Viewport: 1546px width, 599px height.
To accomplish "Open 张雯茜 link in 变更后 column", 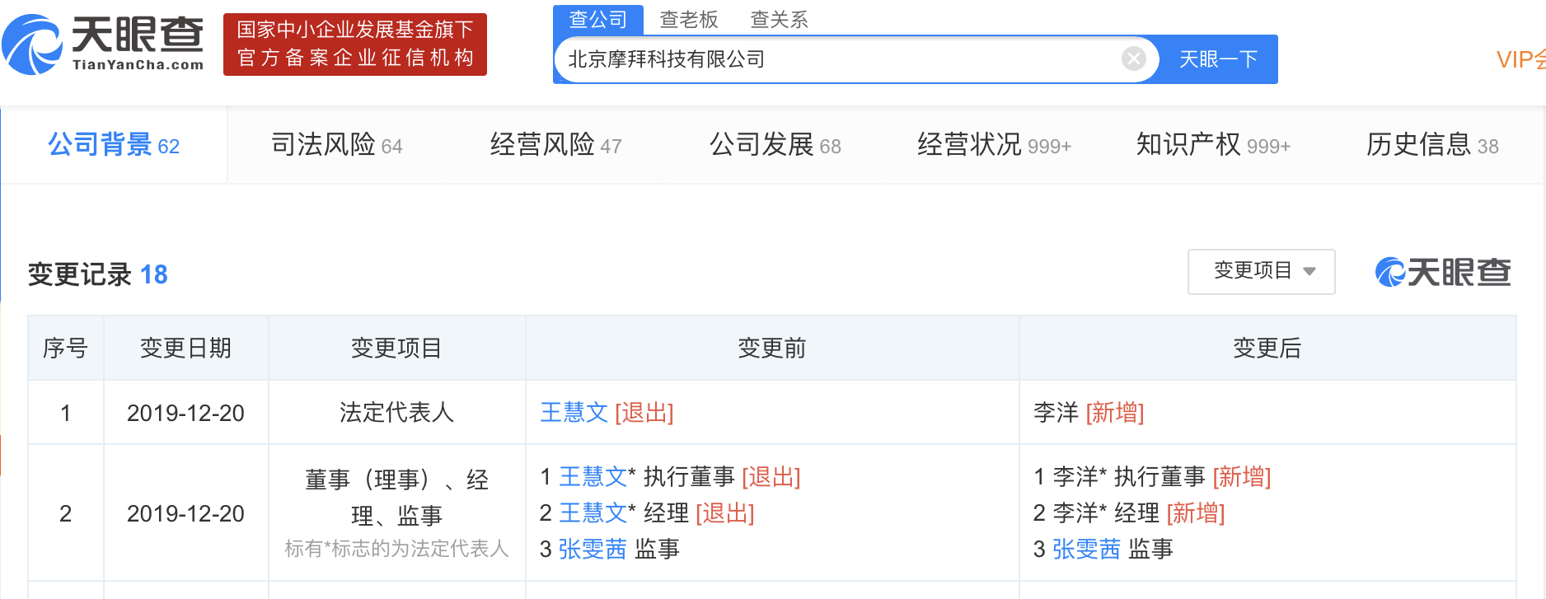I will pyautogui.click(x=1086, y=549).
